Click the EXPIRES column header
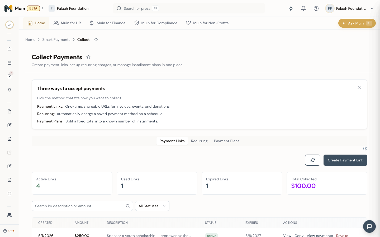The height and width of the screenshot is (237, 380). pyautogui.click(x=252, y=223)
